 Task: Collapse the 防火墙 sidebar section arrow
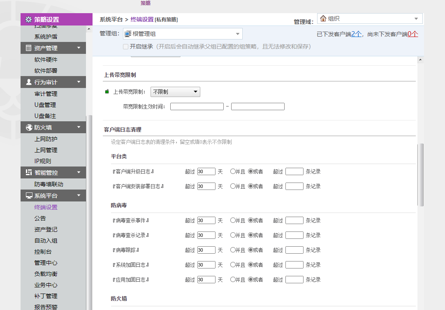(x=79, y=127)
